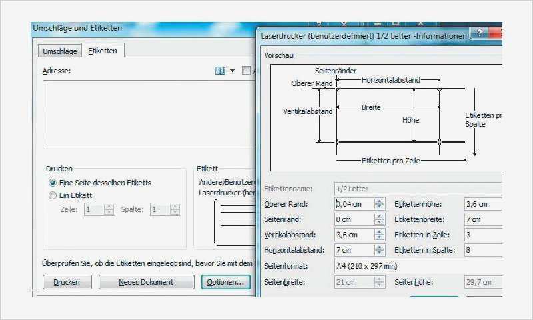Click into the Adresse text area
Image resolution: width=533 pixels, height=320 pixels.
149,115
